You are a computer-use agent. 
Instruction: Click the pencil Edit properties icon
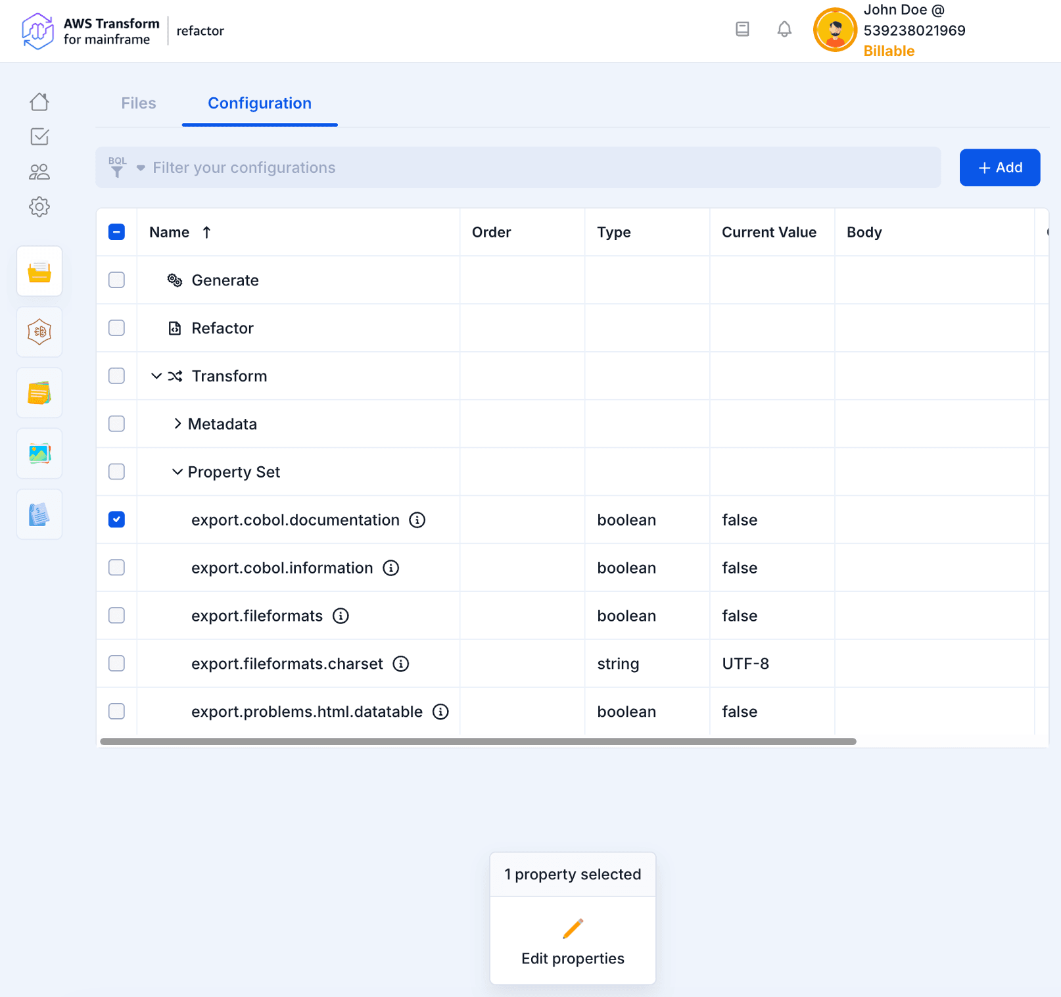(573, 929)
